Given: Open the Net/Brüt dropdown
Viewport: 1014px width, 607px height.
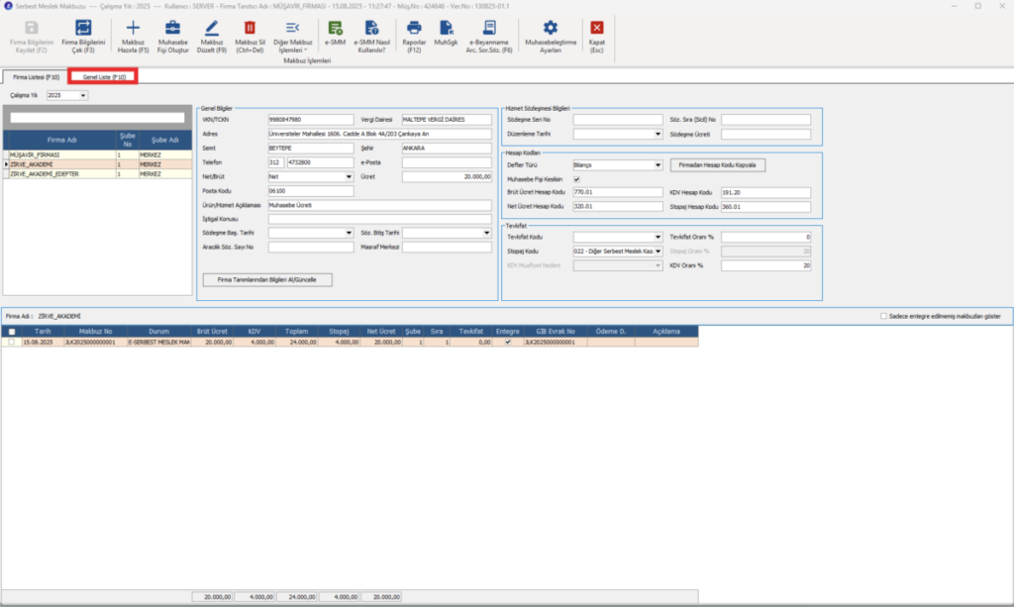Looking at the screenshot, I should (x=349, y=176).
